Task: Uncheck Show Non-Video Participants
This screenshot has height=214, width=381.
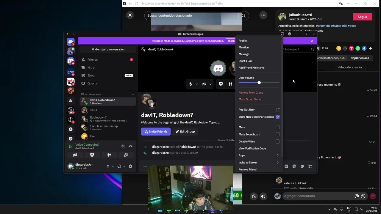Action: click(x=277, y=117)
